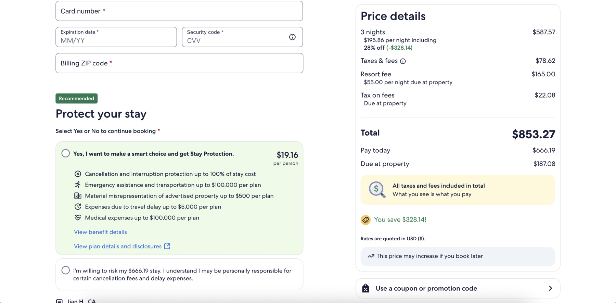Click the external link icon next to plan disclosures
616x303 pixels.
click(167, 246)
